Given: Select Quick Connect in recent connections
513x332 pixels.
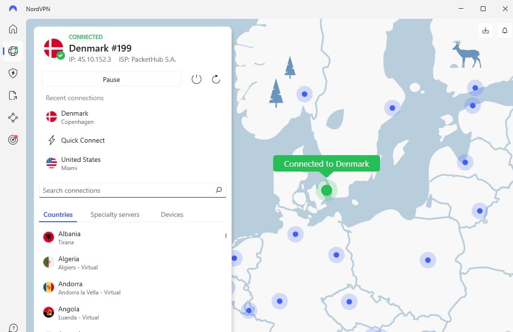Looking at the screenshot, I should (x=132, y=140).
